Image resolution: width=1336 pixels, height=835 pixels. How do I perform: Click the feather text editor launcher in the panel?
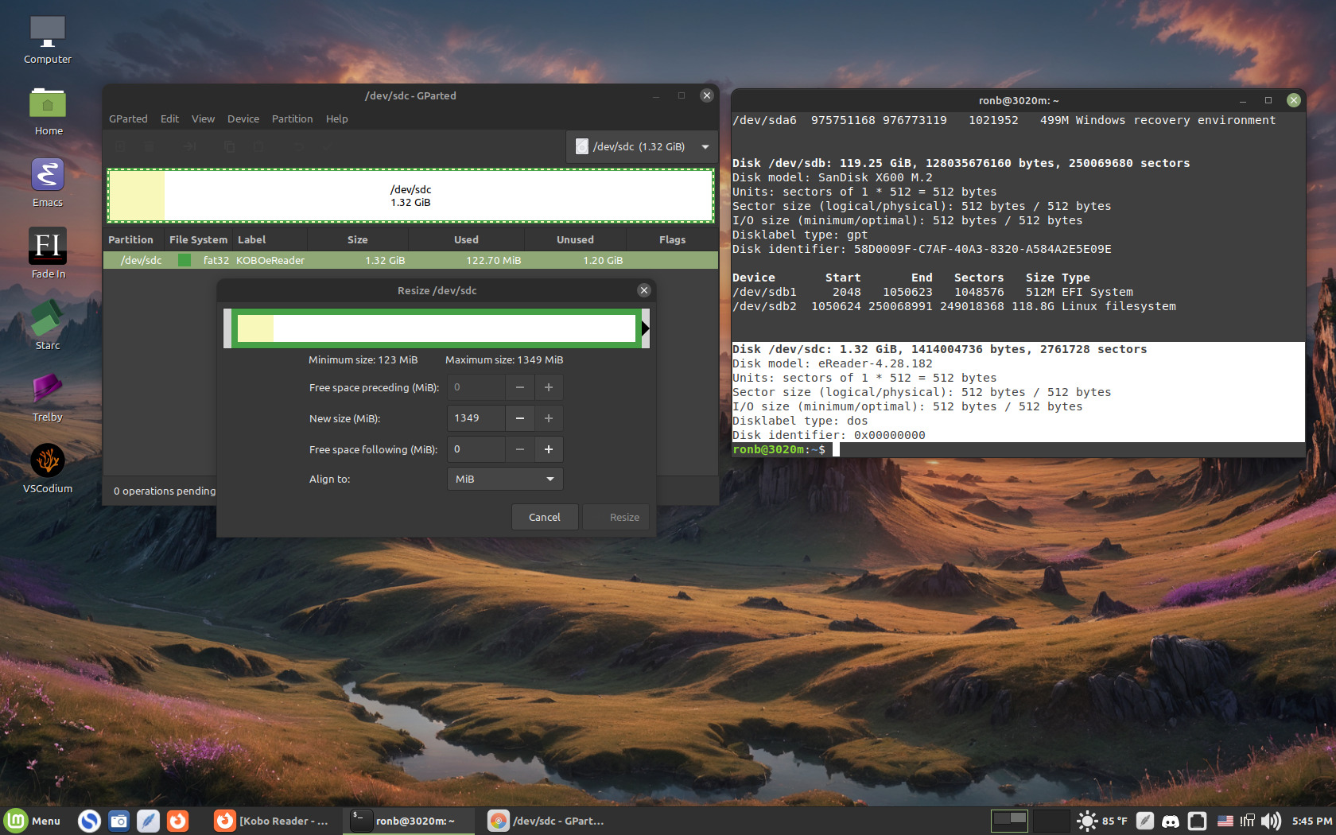(x=148, y=821)
